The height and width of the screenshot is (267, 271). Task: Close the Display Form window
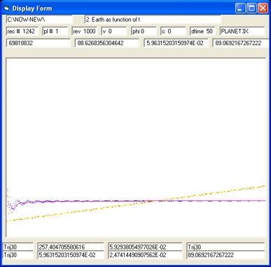point(263,8)
